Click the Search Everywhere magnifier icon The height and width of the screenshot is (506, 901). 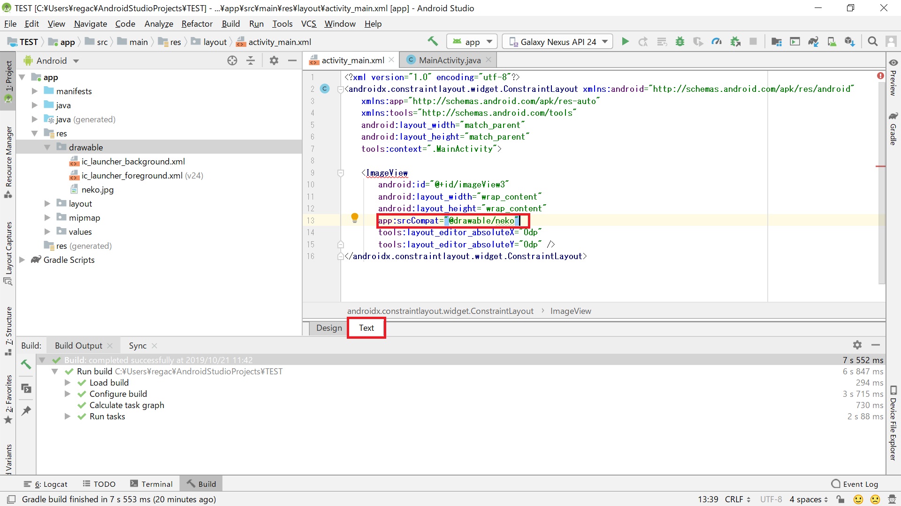pyautogui.click(x=872, y=42)
